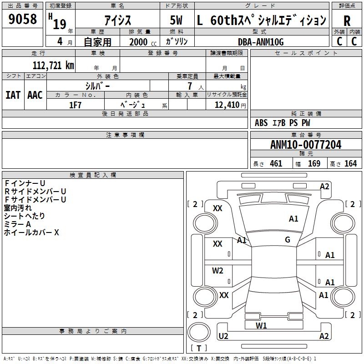Click equipment list ABS エアB PS PW
This screenshot has height=364, width=364.
282,123
